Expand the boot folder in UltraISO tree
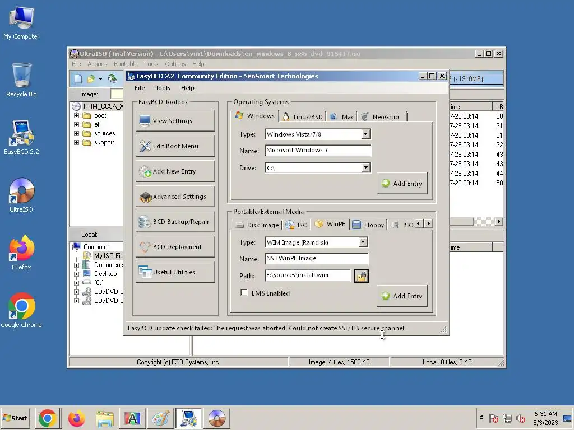This screenshot has height=430, width=574. (x=76, y=115)
